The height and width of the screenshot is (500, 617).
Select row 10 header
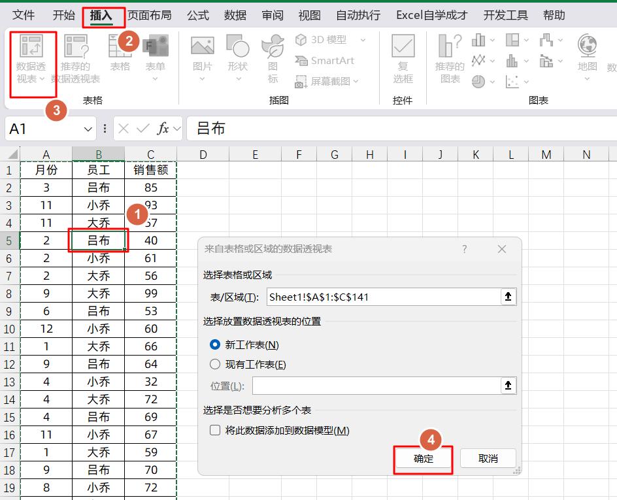coord(9,329)
